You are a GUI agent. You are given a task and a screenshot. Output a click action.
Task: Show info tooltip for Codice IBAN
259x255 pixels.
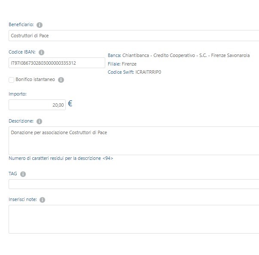42,52
